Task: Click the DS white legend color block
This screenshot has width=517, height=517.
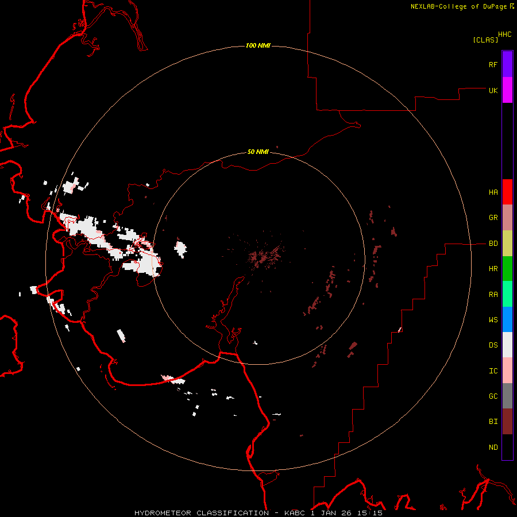Action: click(507, 345)
